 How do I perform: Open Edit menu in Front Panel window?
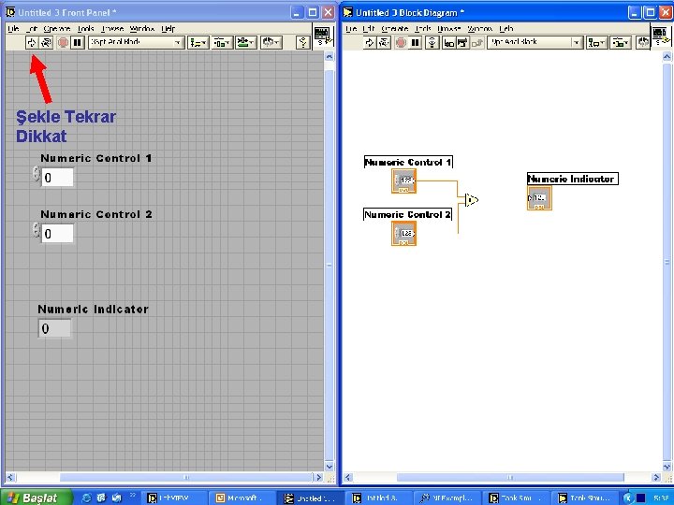pos(32,28)
